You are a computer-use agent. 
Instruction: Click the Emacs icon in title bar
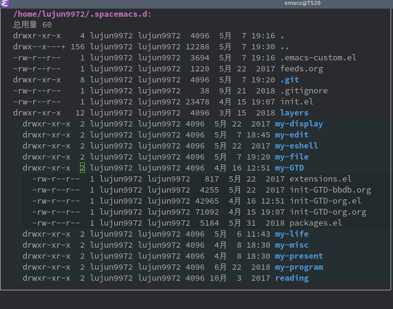[4, 4]
